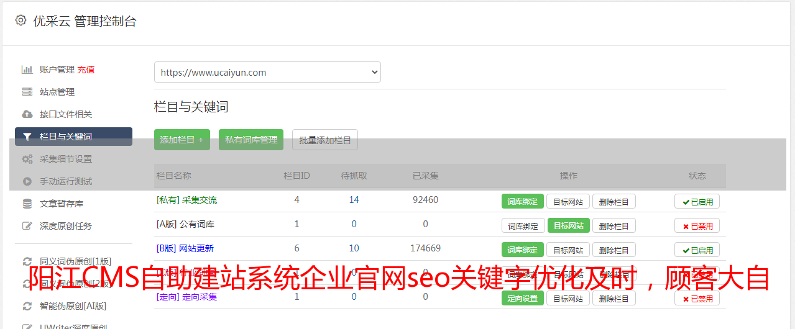Click 词库绑定 in the 公有词库 row

(523, 225)
